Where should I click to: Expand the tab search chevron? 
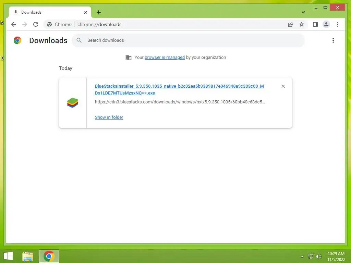[303, 12]
